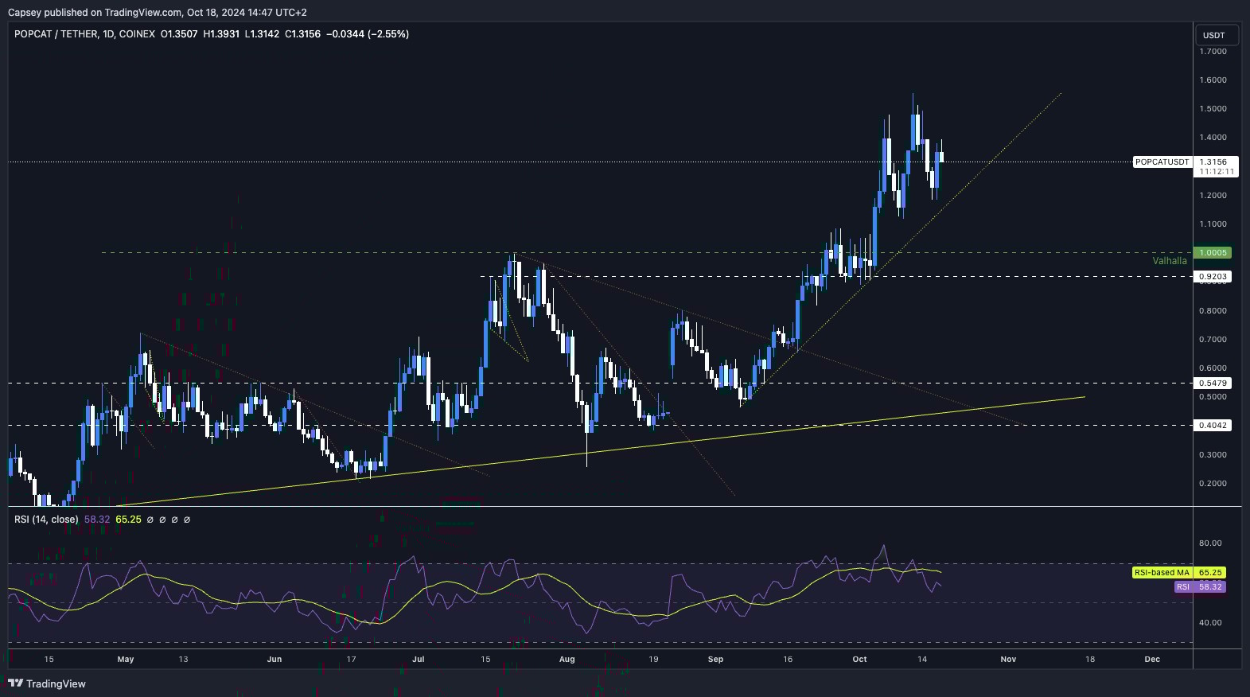Click the low value L1.3142

[262, 34]
